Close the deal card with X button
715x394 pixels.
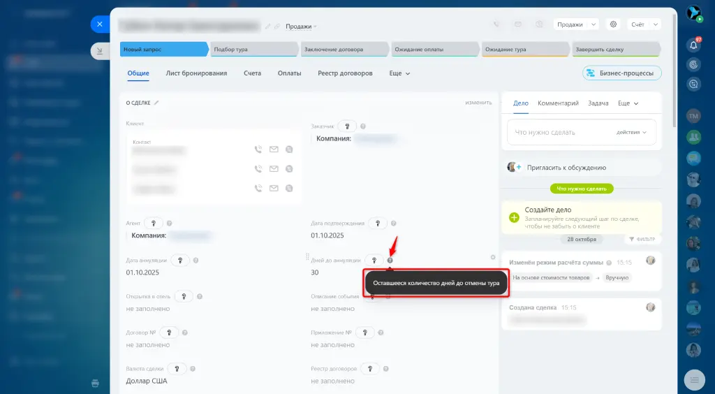100,24
